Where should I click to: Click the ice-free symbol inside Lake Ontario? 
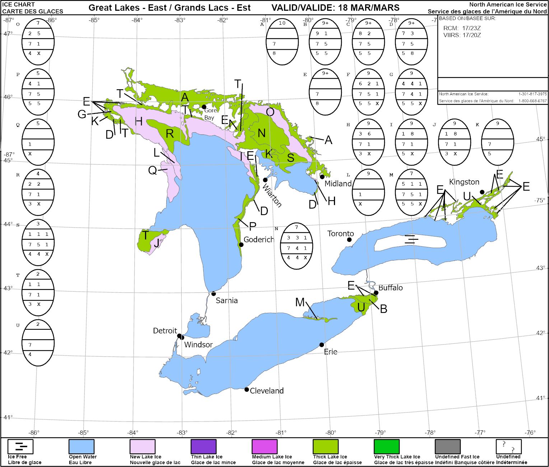point(411,239)
